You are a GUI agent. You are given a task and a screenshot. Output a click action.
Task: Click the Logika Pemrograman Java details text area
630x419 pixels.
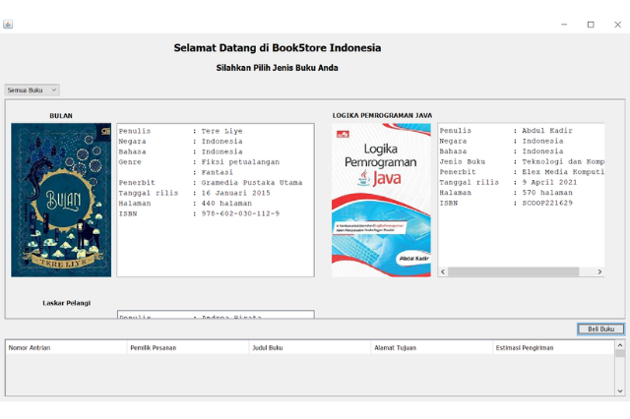[521, 194]
